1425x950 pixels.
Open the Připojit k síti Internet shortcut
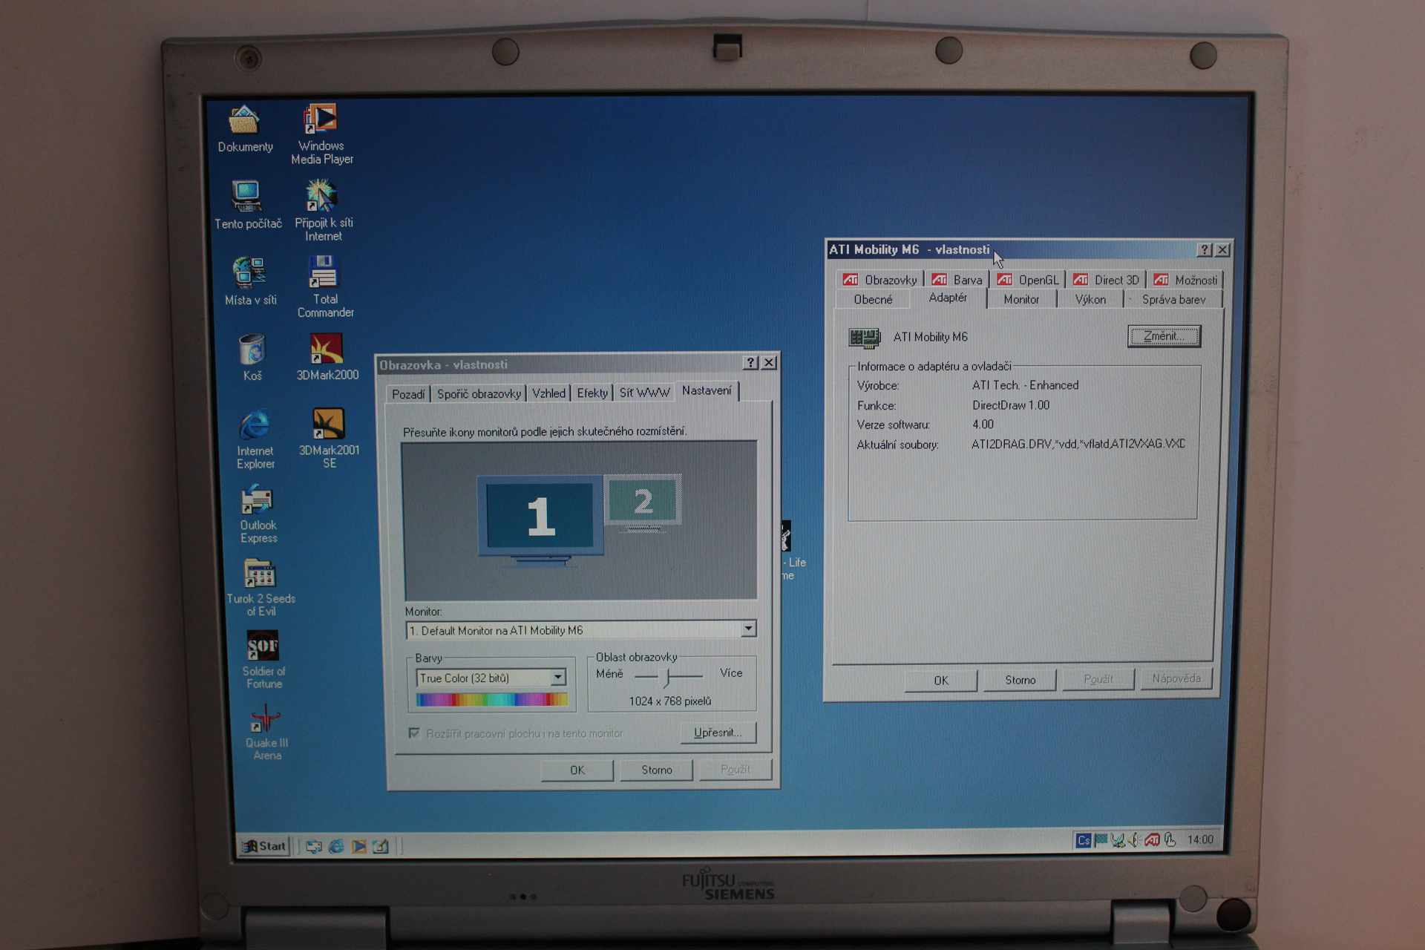[323, 210]
